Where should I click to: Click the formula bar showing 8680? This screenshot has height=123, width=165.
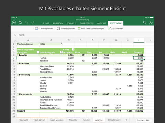85,35
